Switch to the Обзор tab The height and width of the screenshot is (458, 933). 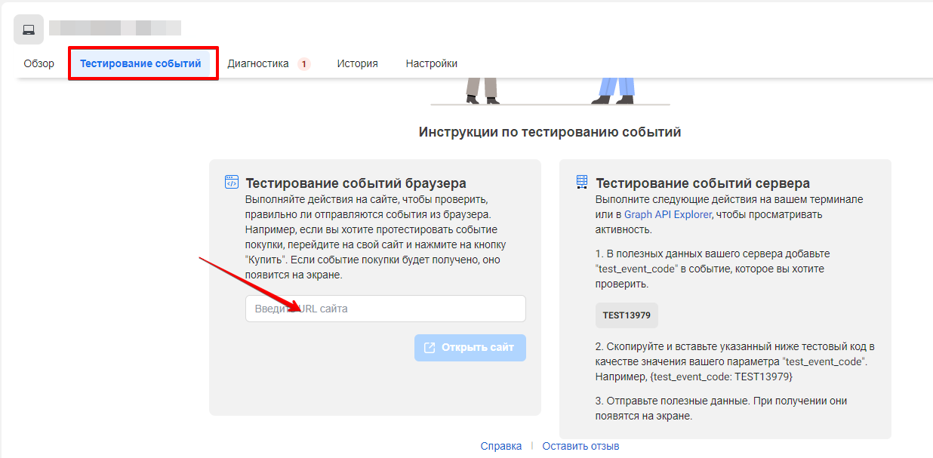(x=39, y=64)
